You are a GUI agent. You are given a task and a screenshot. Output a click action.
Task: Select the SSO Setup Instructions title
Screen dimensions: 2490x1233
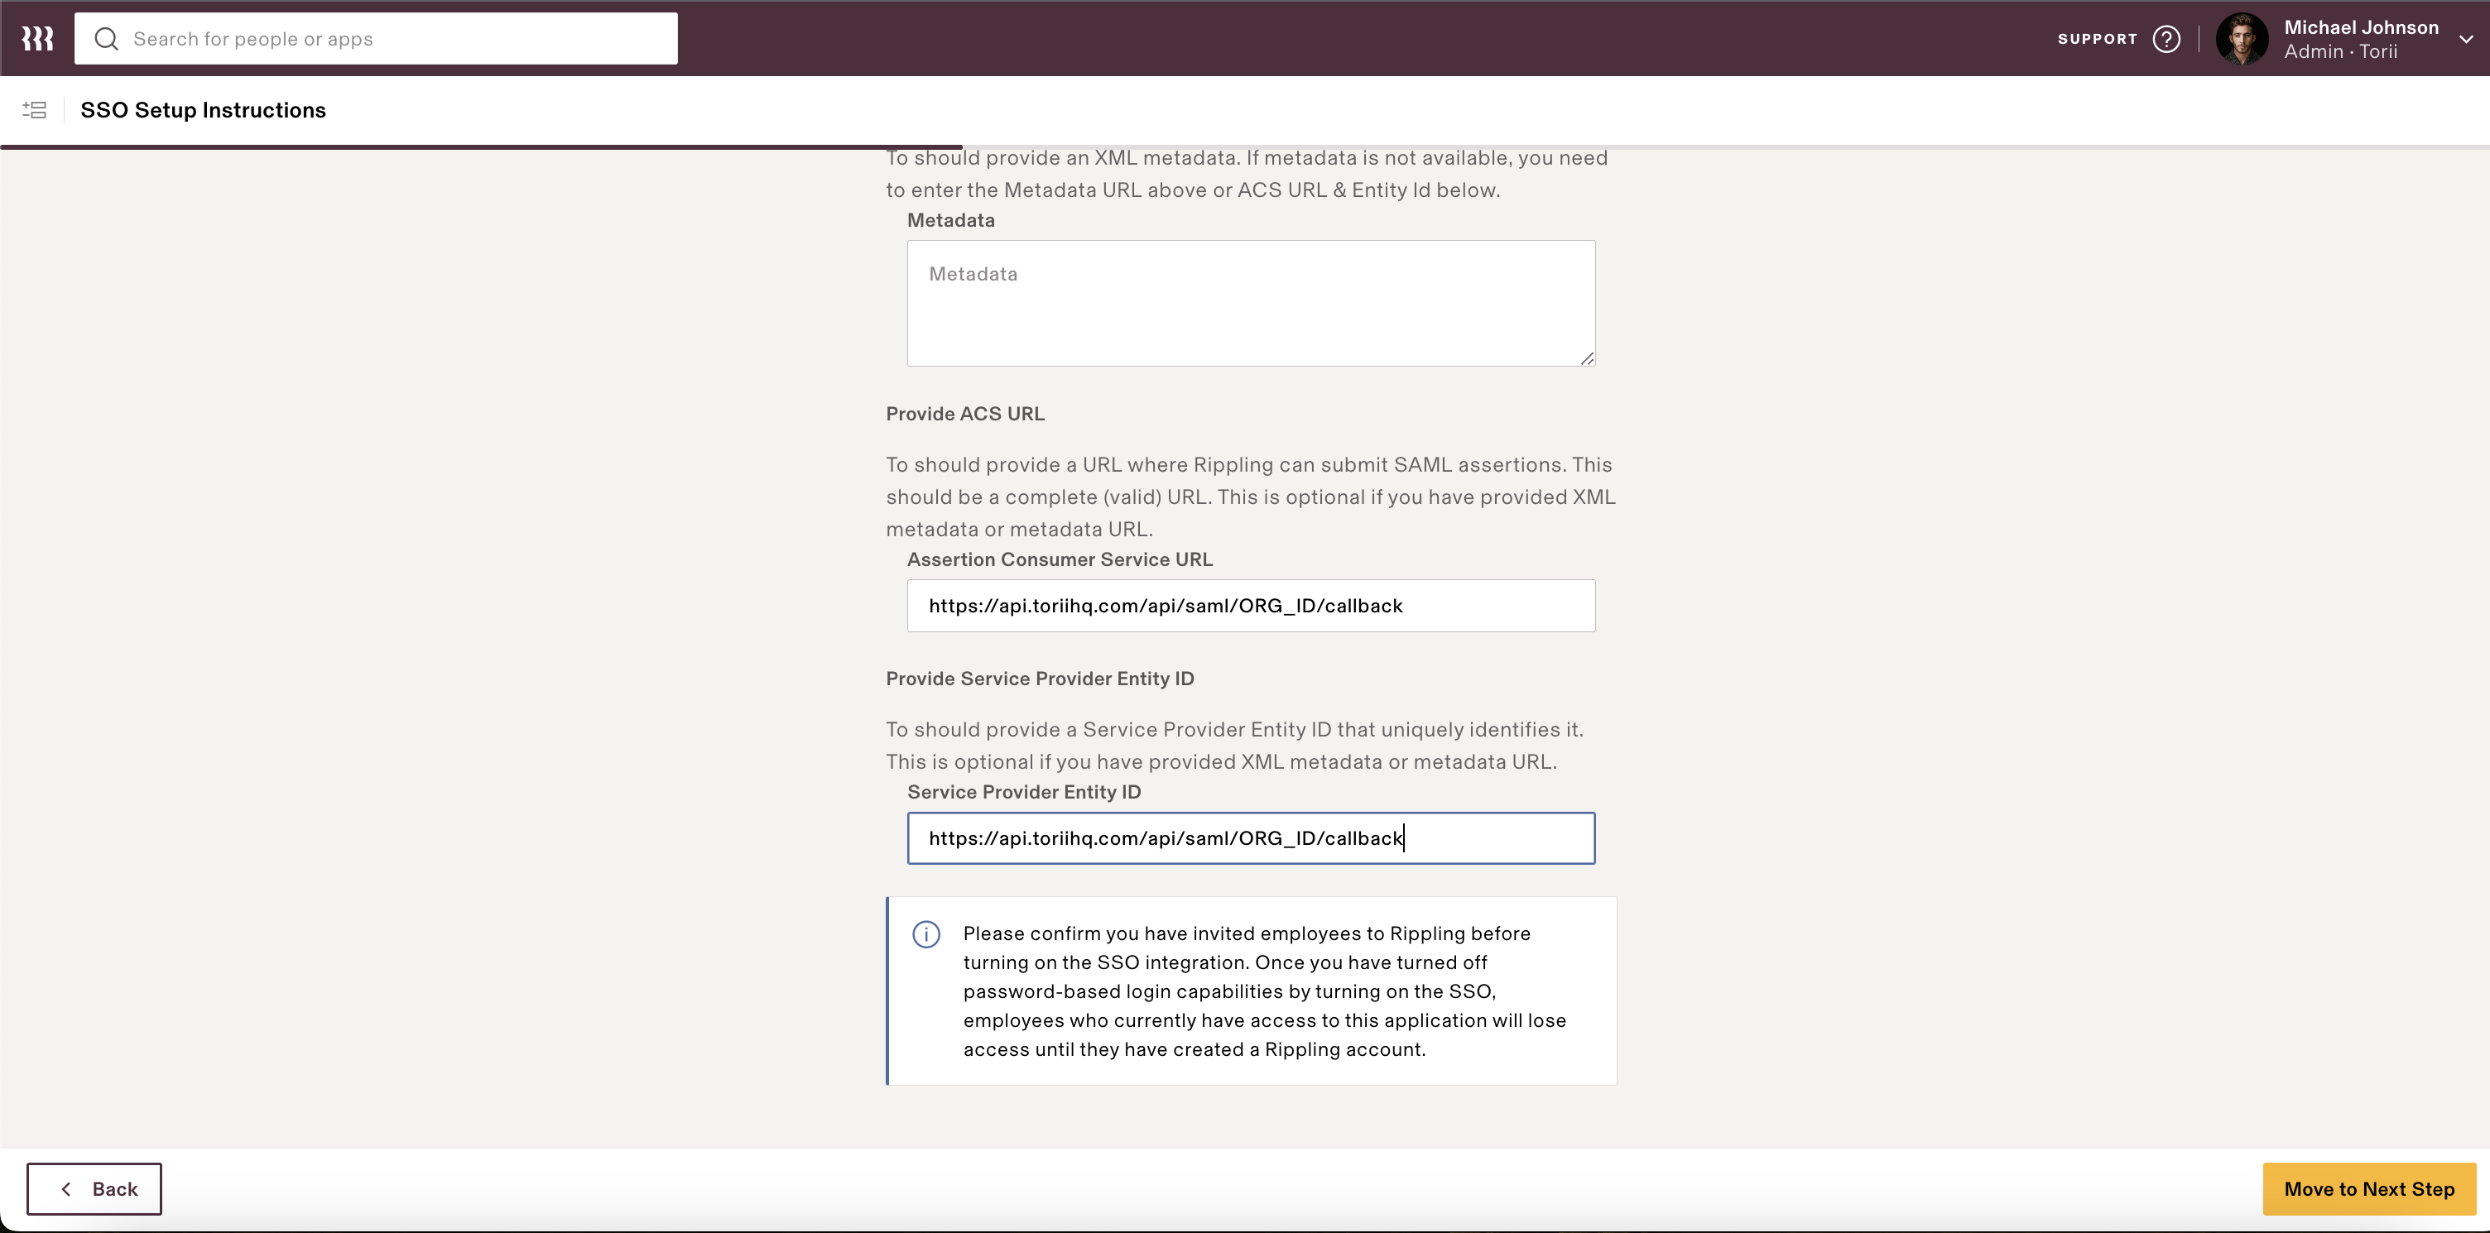click(x=203, y=110)
